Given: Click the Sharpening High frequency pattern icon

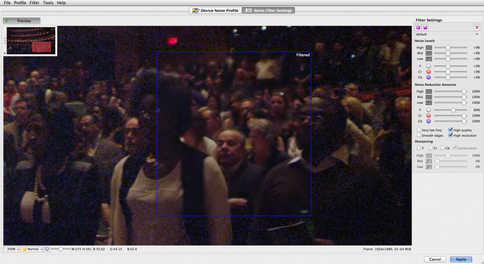Looking at the screenshot, I should tap(429, 156).
